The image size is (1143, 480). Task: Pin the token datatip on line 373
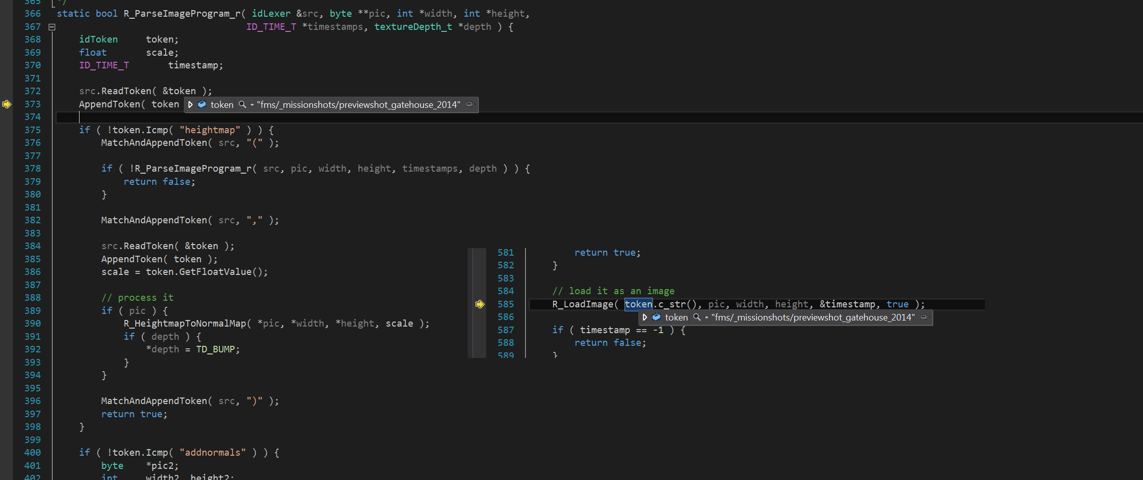pos(470,105)
